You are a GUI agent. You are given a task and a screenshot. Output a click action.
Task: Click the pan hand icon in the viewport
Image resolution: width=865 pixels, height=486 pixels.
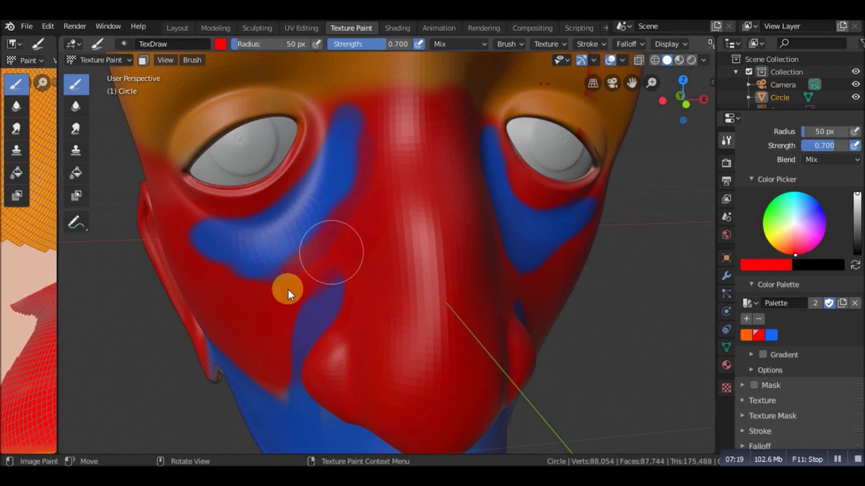[632, 83]
